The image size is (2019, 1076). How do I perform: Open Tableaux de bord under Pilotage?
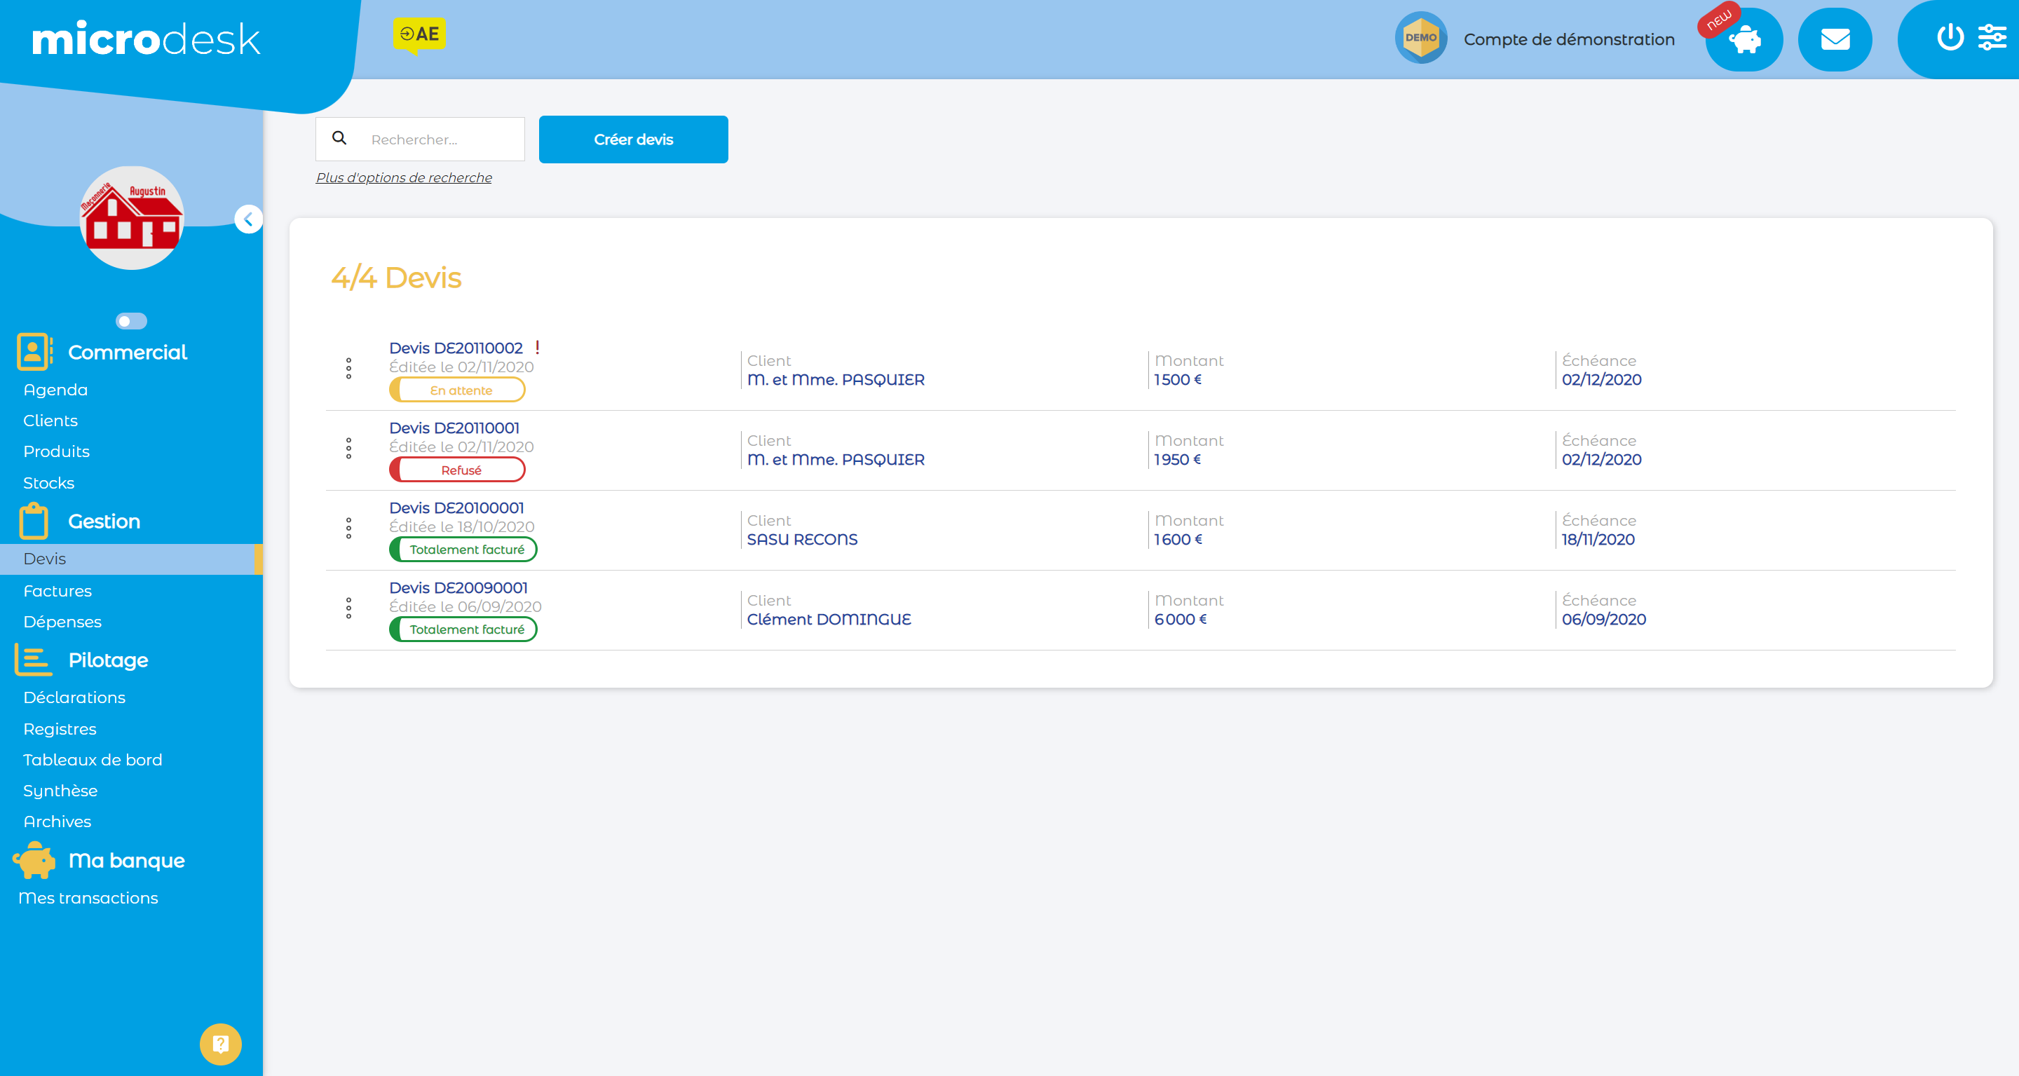point(93,760)
